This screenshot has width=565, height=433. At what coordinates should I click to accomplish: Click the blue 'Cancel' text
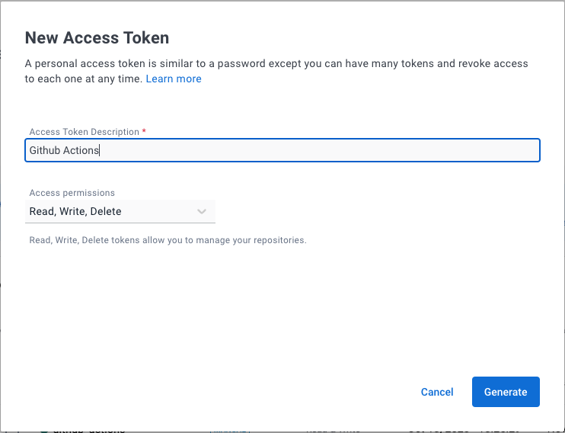437,392
